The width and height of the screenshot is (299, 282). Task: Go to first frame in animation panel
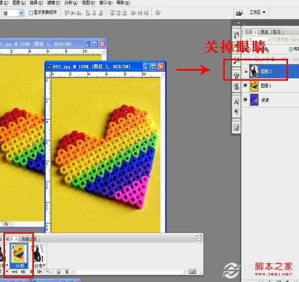pyautogui.click(x=13, y=272)
